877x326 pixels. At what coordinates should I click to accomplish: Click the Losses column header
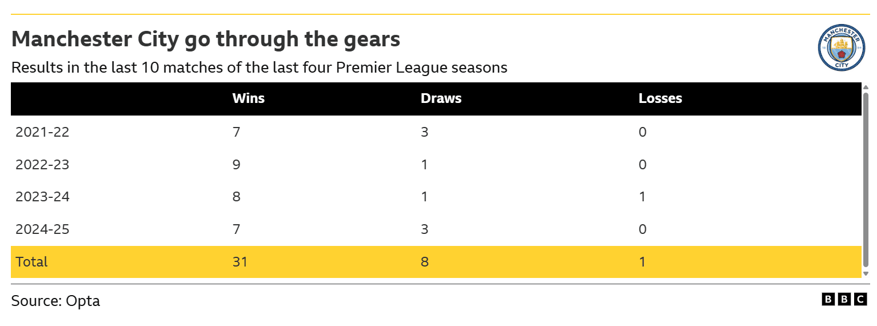(x=660, y=98)
